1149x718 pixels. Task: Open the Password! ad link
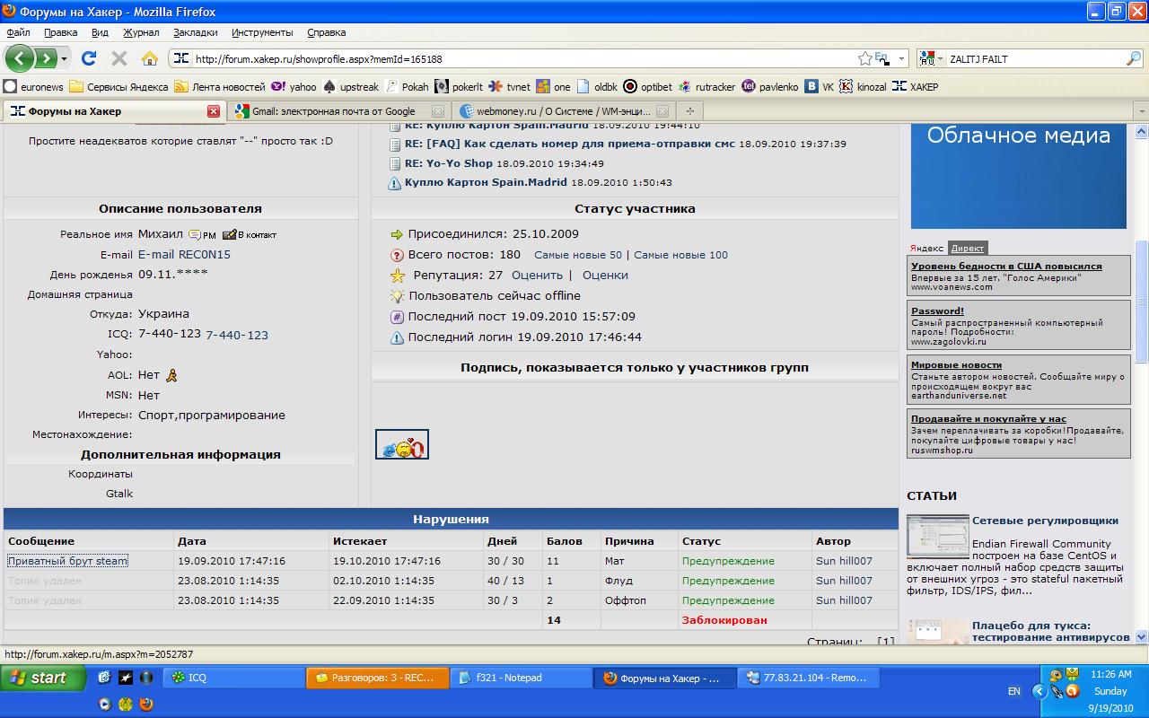tap(937, 311)
